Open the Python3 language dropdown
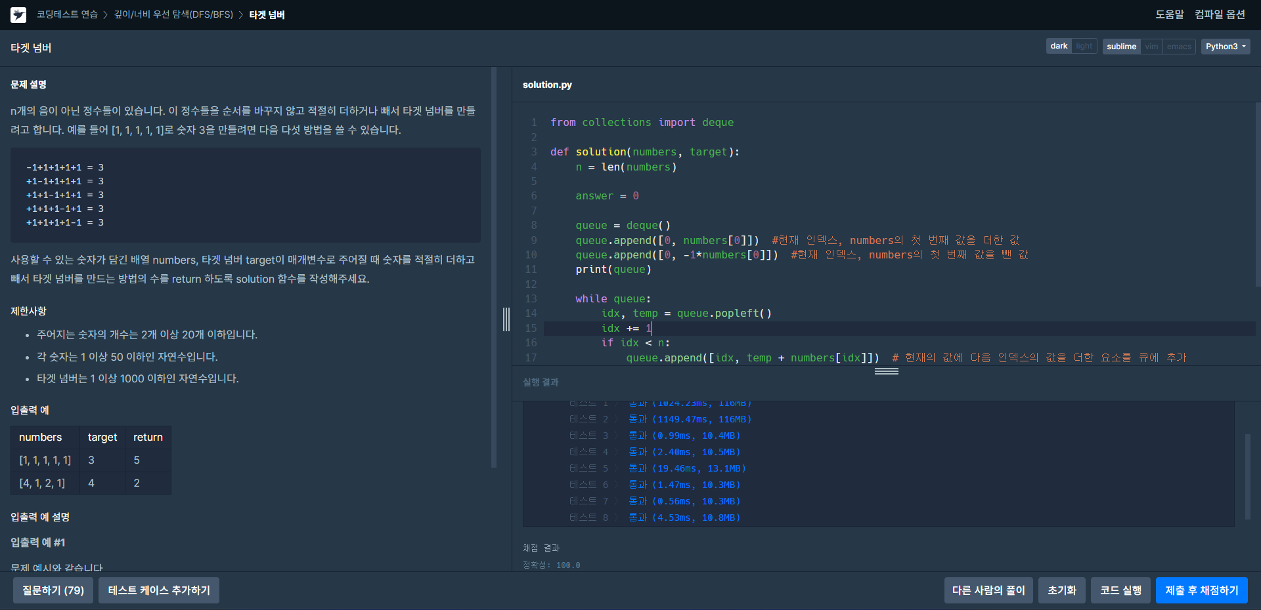1261x610 pixels. click(x=1226, y=47)
